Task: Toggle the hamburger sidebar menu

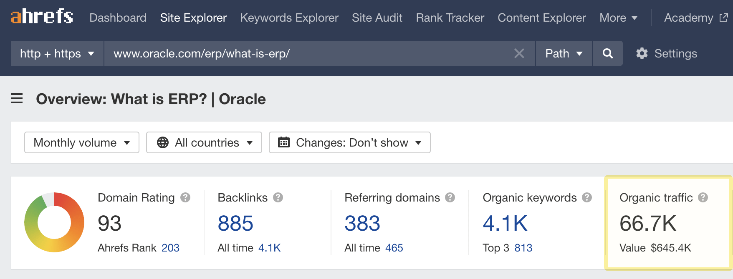Action: click(x=17, y=99)
